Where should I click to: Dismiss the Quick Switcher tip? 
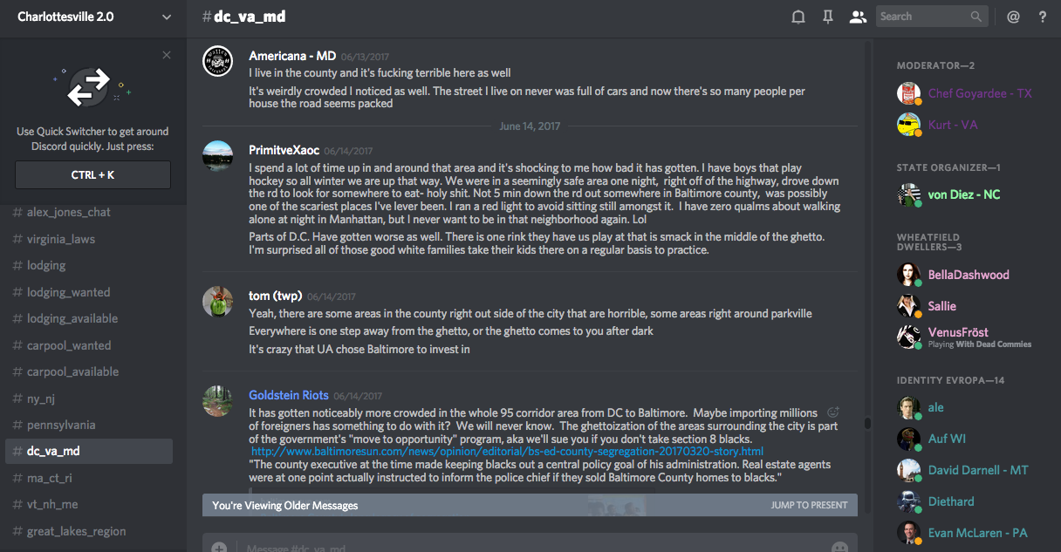(167, 56)
